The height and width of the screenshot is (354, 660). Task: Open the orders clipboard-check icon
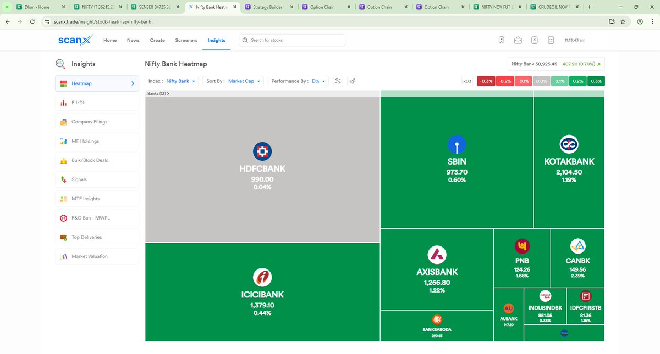click(535, 40)
